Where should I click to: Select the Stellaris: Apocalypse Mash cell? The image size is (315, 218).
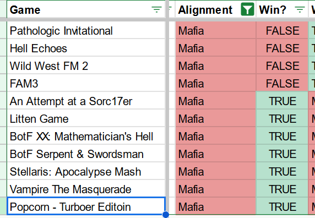pyautogui.click(x=86, y=172)
